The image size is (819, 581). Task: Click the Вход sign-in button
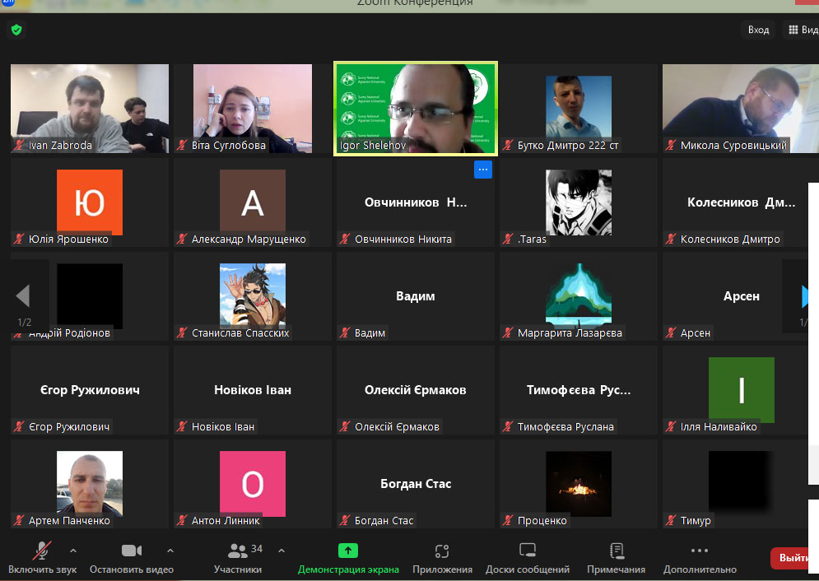(758, 30)
